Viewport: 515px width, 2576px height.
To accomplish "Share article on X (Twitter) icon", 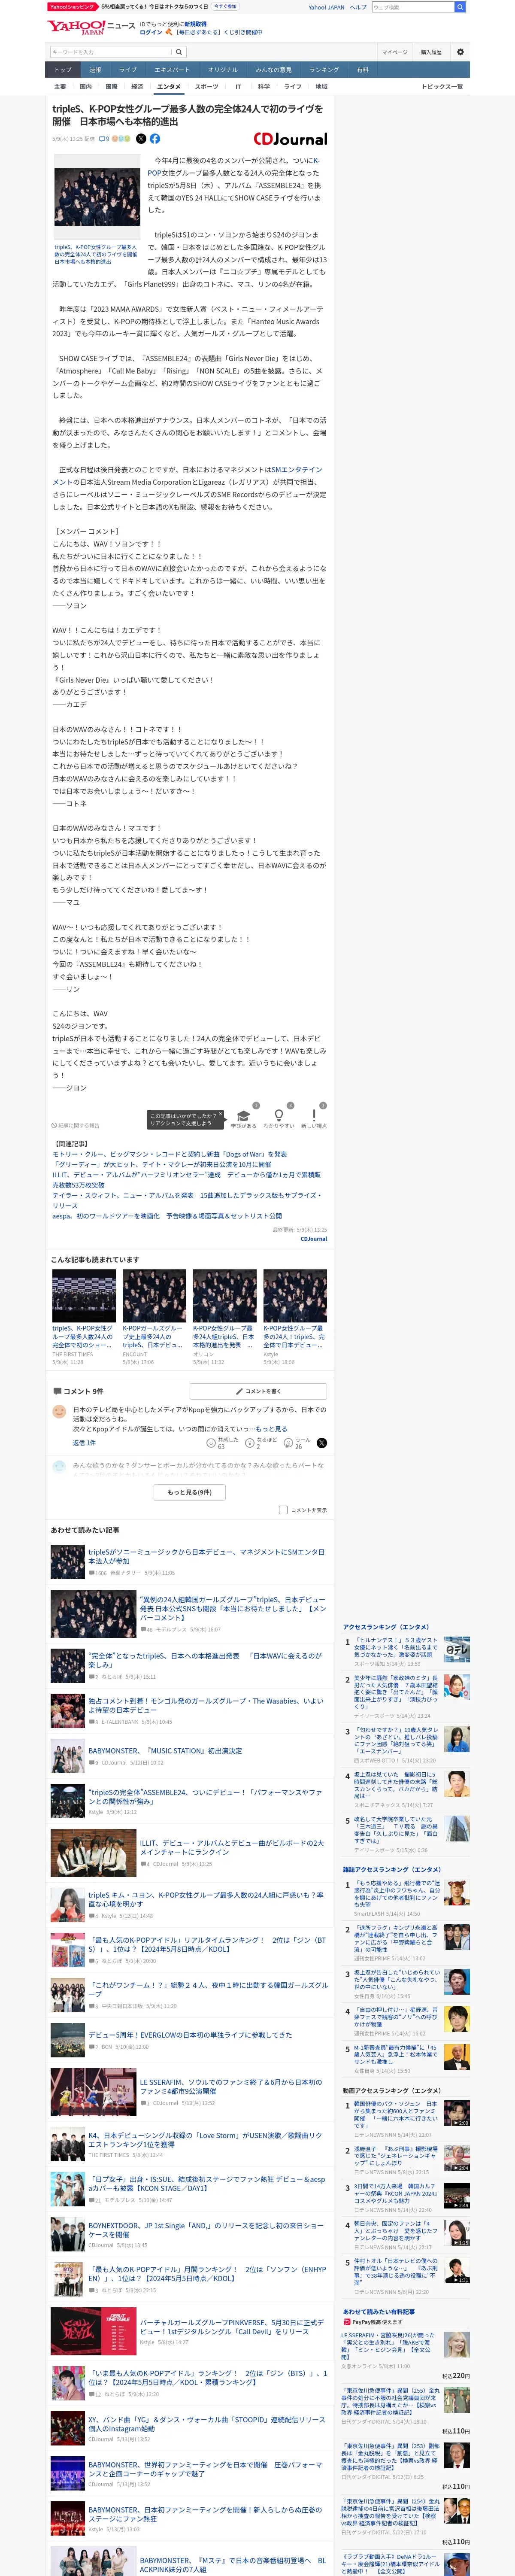I will (x=141, y=139).
